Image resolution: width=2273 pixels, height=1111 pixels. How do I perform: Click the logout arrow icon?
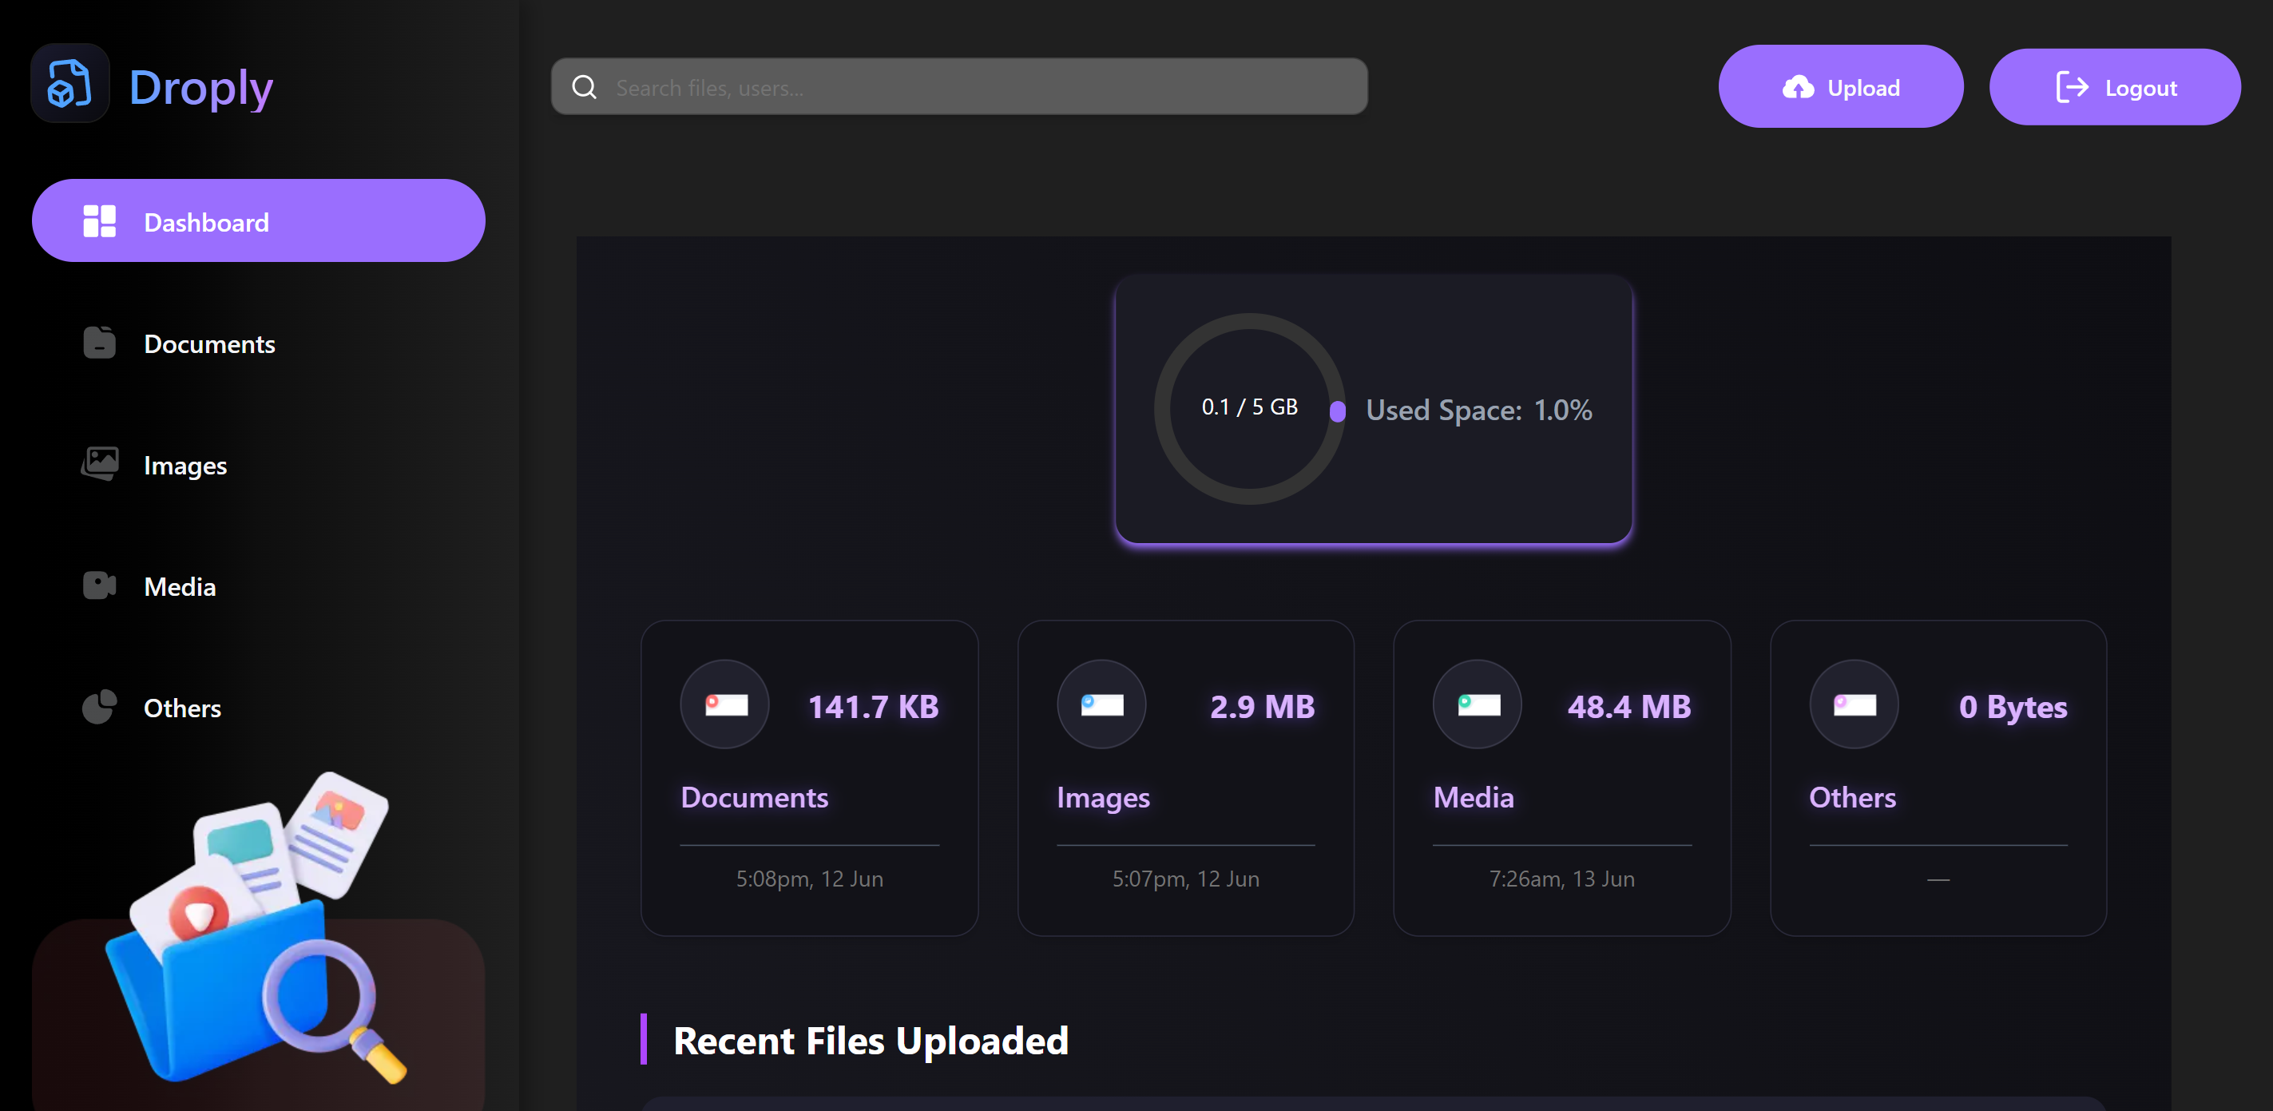point(2071,87)
